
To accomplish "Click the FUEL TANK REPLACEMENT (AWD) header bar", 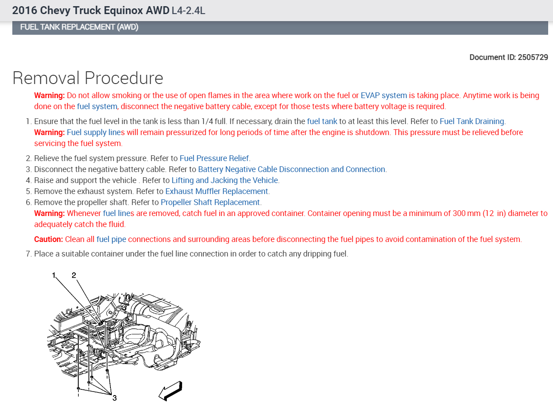I will coord(280,27).
